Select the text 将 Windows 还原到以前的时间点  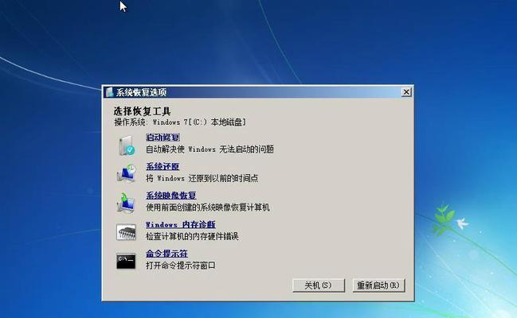[x=202, y=178]
